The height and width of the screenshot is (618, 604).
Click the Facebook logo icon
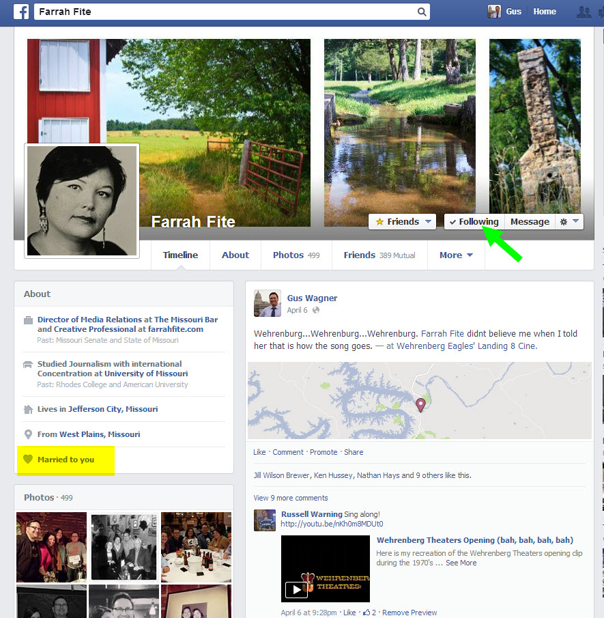click(20, 12)
